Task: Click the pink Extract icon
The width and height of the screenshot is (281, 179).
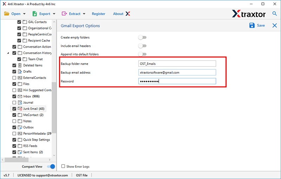Action: tap(64, 14)
